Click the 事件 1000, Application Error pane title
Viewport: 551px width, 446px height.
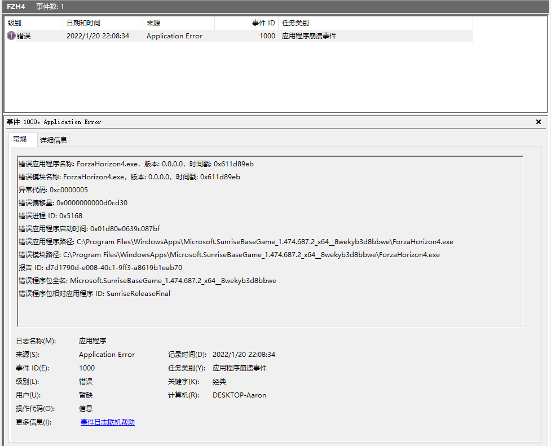54,122
